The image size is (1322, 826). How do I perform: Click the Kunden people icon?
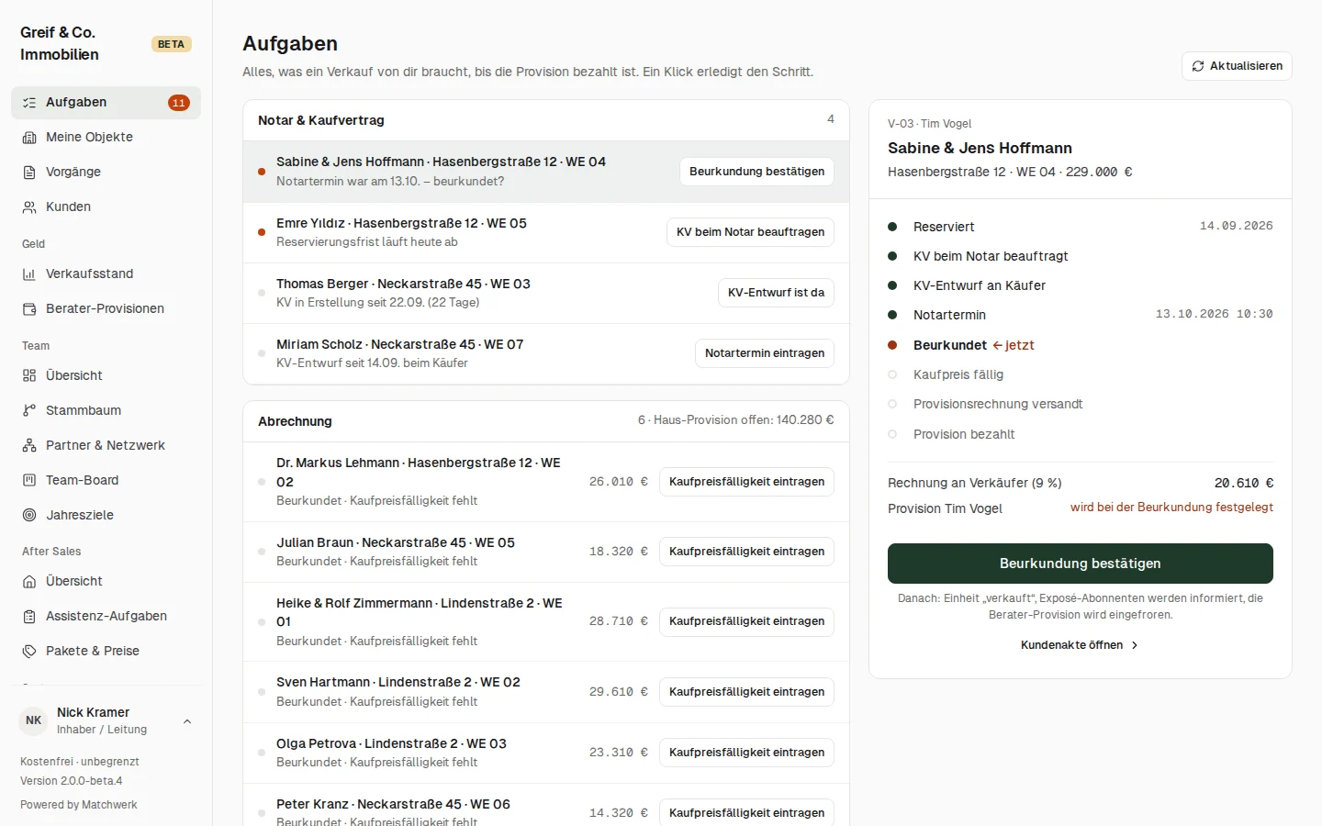(x=29, y=207)
